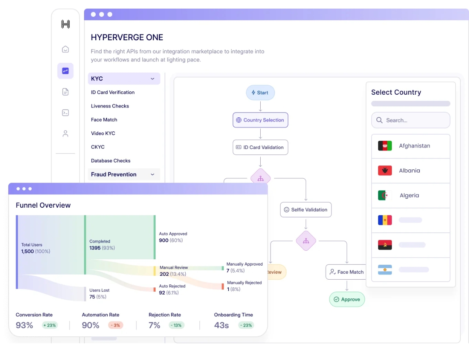This screenshot has height=352, width=469.
Task: Select the highlighted workflow analytics sidebar icon
Action: coord(65,71)
